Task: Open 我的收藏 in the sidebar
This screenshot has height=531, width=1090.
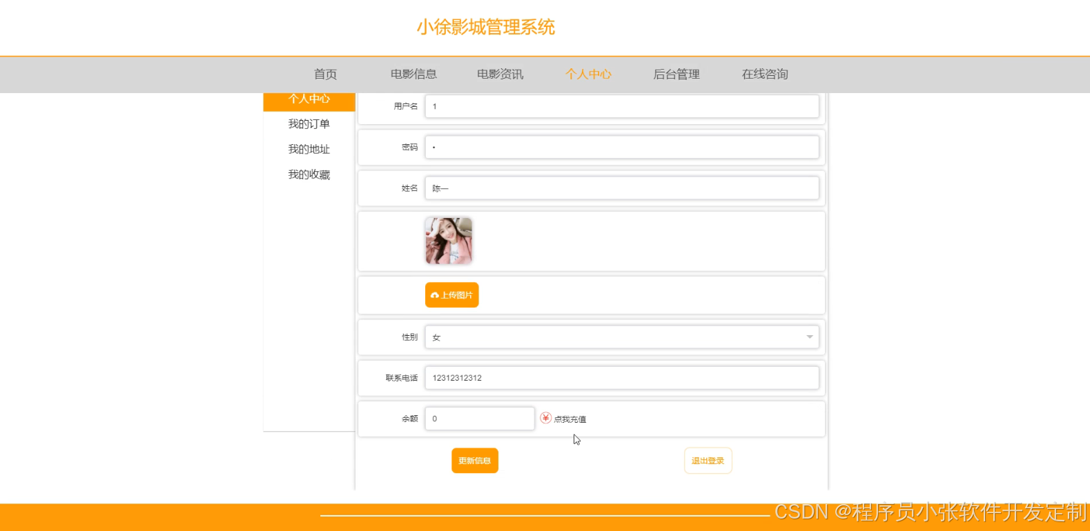Action: [x=309, y=175]
